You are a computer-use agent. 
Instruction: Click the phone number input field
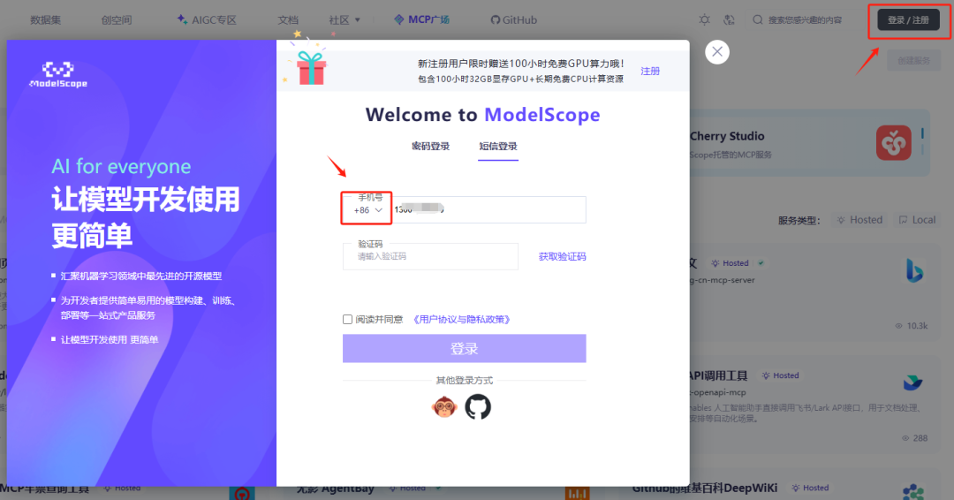point(489,210)
